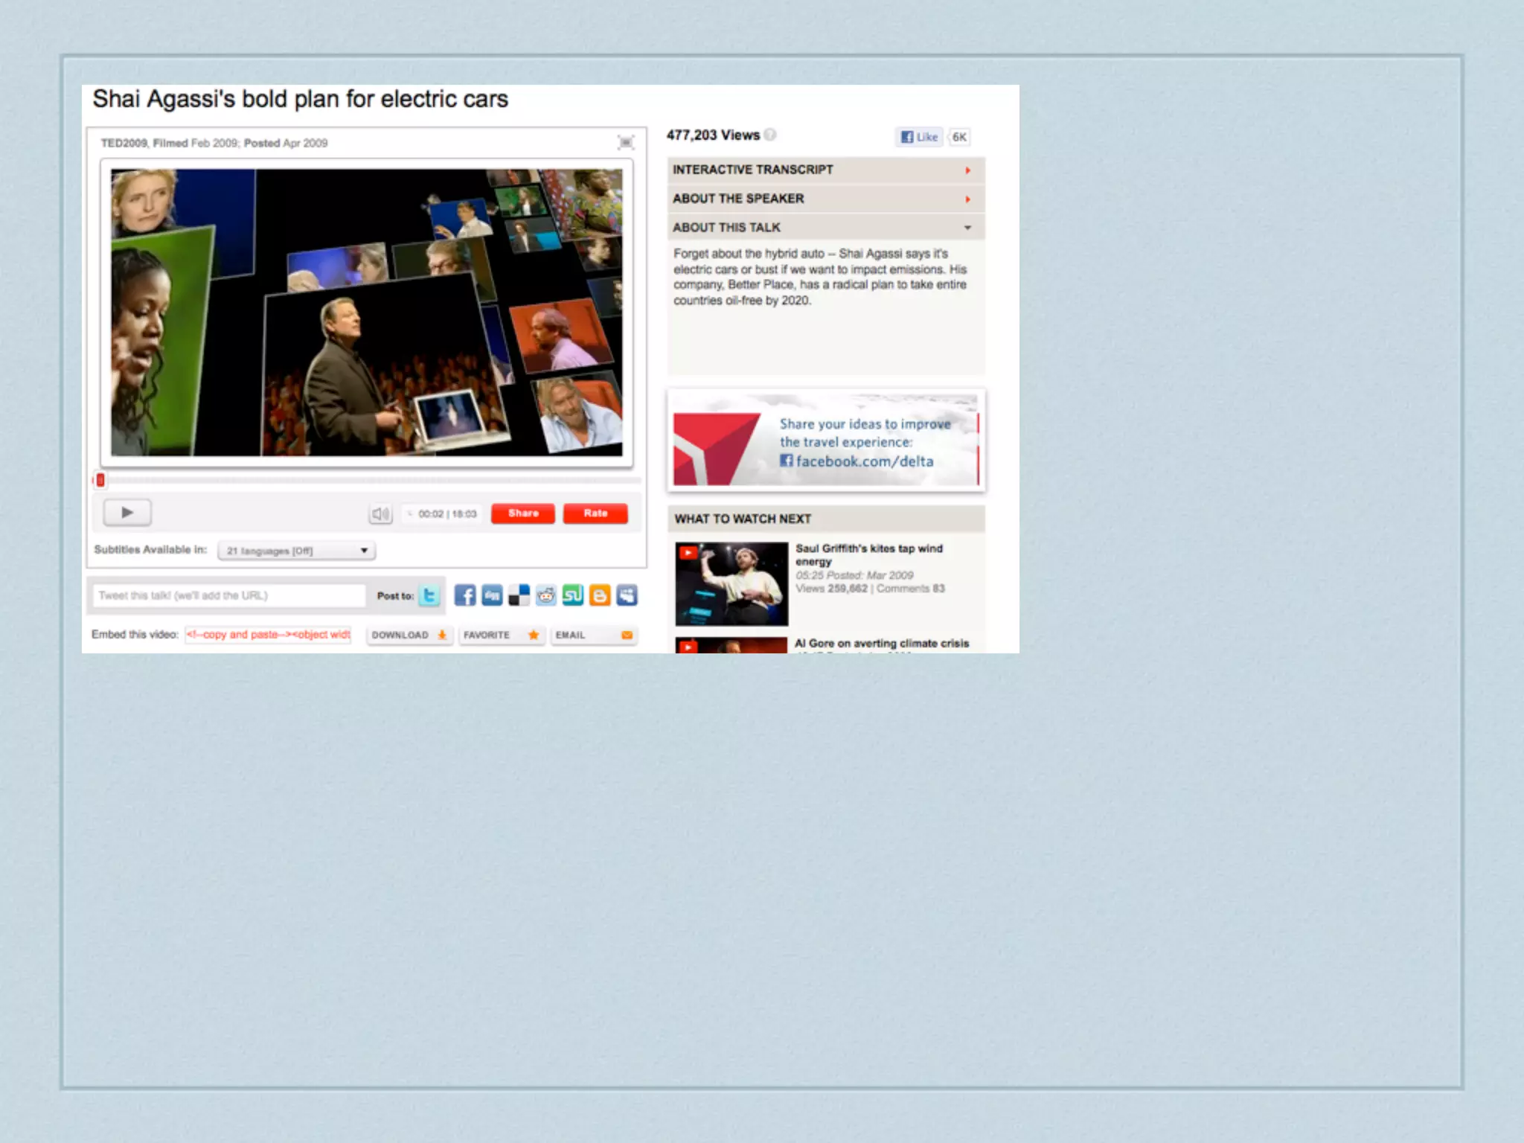Mark talk as Favorite
This screenshot has height=1143, width=1524.
click(x=501, y=635)
